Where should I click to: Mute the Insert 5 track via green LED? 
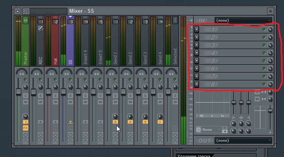tap(100, 79)
